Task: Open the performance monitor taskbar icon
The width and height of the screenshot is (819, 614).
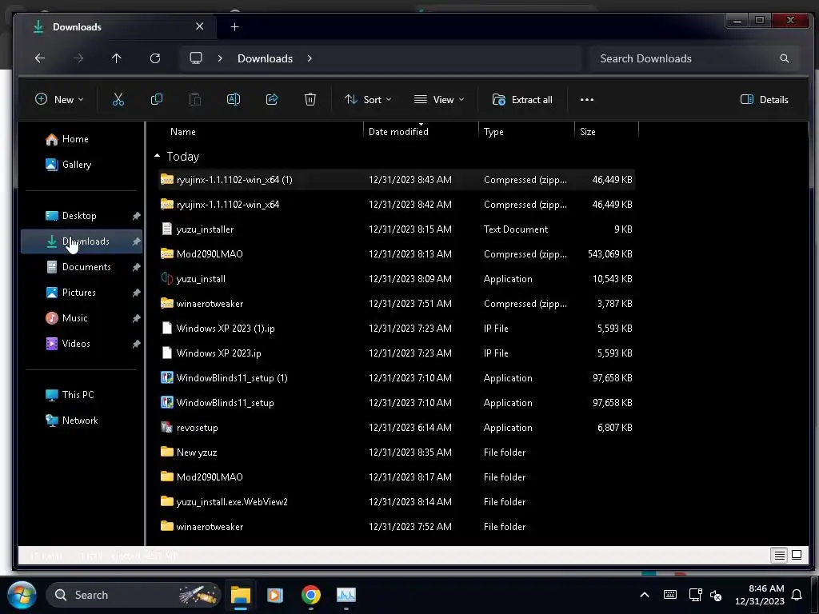Action: pos(346,595)
